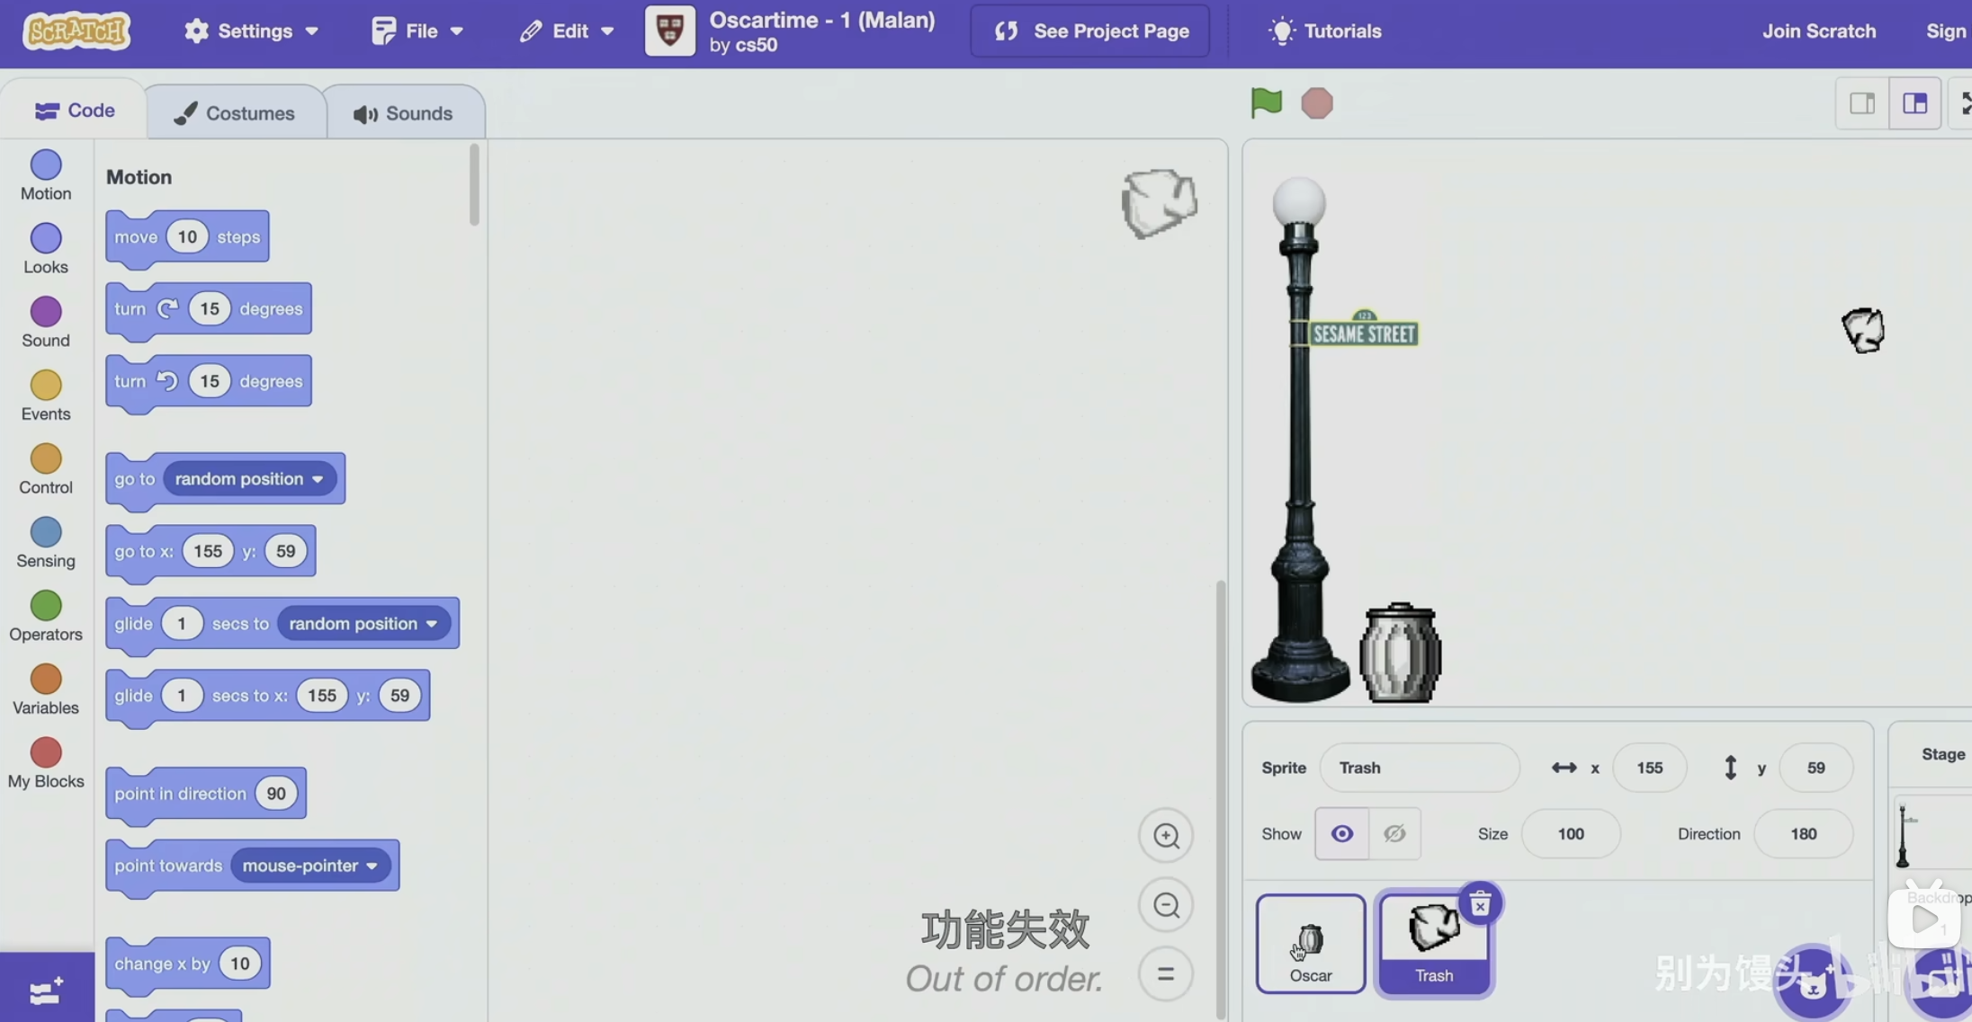Click the green flag to run project

point(1266,102)
